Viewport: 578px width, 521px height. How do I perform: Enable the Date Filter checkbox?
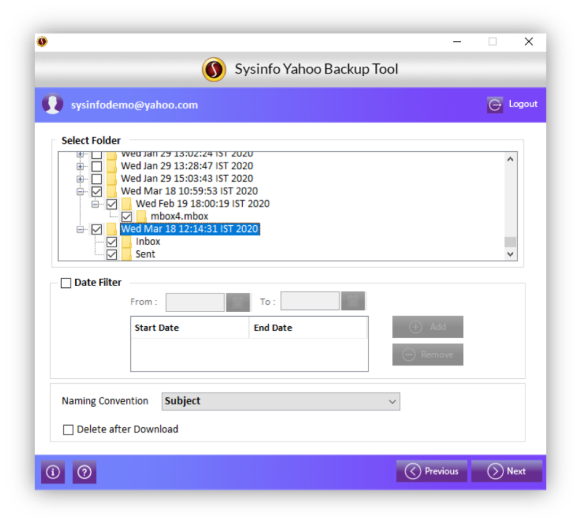click(66, 283)
